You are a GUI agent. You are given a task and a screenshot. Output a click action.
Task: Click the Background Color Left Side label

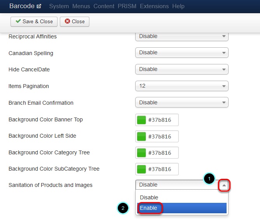click(x=42, y=136)
